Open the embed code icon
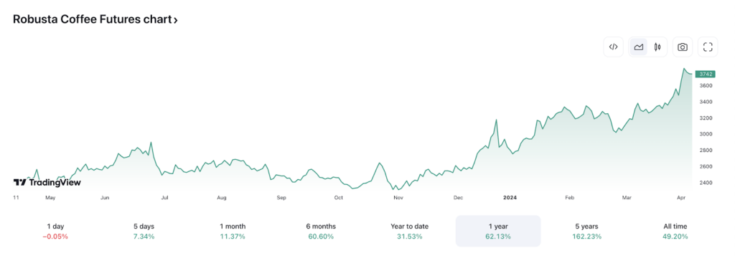735x263 pixels. coord(613,47)
